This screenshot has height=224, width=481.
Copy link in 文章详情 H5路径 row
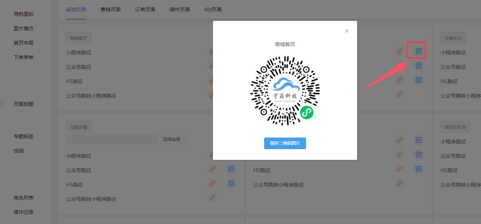212,183
